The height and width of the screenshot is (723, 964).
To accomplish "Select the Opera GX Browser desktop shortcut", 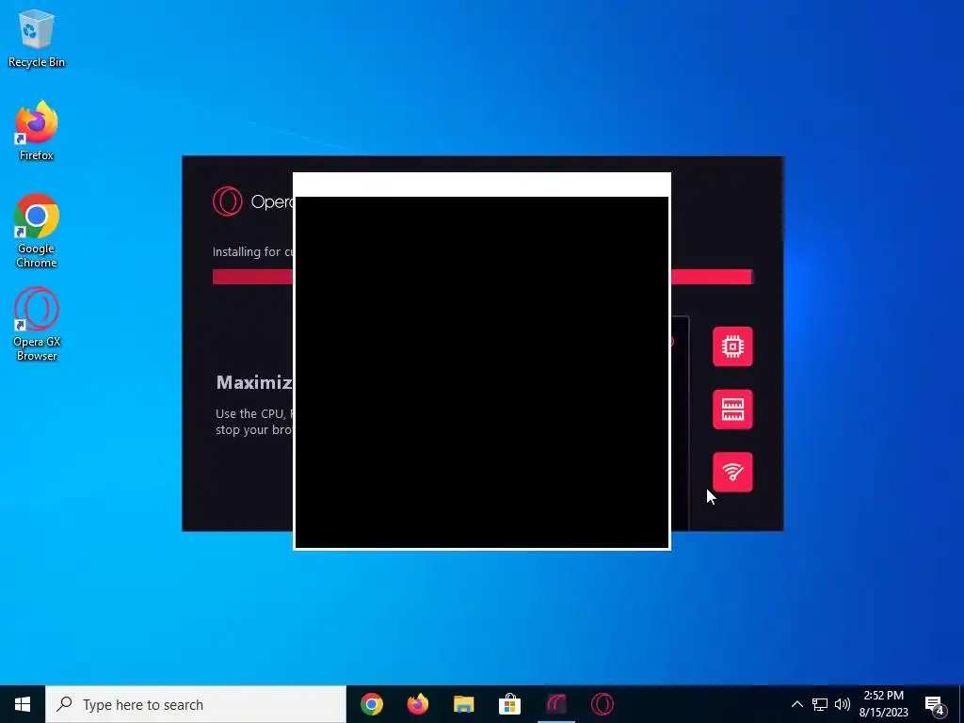I will (x=37, y=325).
